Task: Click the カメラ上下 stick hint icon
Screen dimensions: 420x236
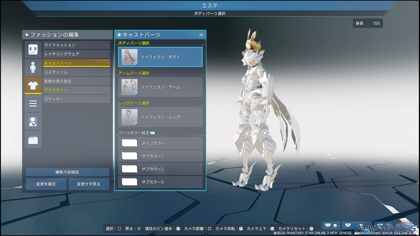Action: pos(272,229)
